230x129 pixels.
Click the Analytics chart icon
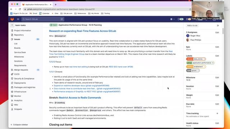12,100
